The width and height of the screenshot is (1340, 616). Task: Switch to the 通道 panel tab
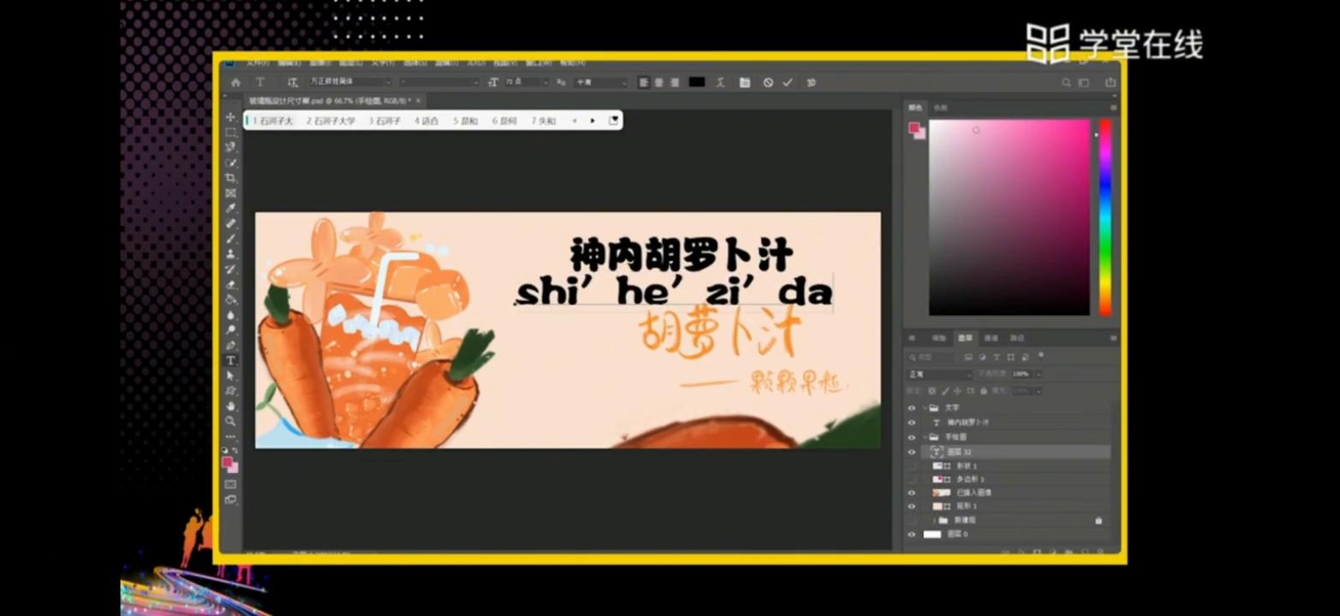pyautogui.click(x=990, y=339)
